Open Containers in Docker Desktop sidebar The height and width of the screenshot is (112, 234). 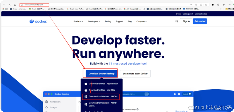tap(53, 102)
